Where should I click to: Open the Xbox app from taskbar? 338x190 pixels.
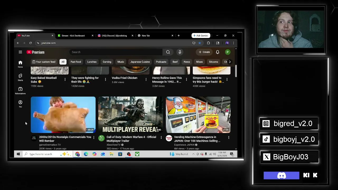137,154
